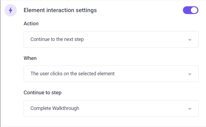This screenshot has width=206, height=127.
Task: Click the 'Continue to step' field label
Action: (x=43, y=93)
